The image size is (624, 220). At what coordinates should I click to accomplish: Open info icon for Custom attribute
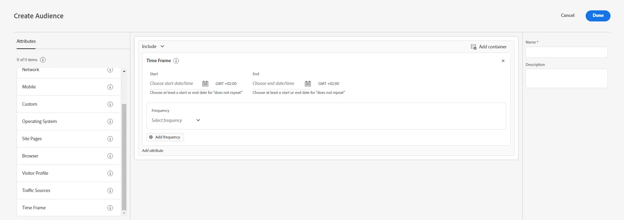tap(110, 104)
